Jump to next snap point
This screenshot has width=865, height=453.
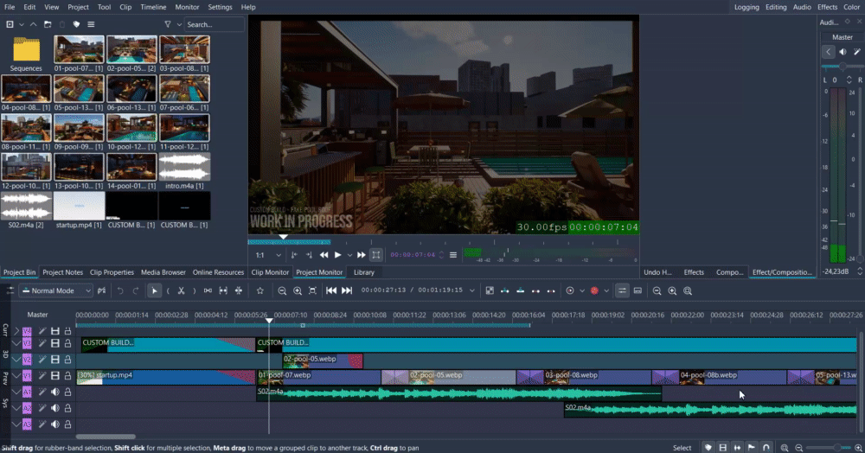[347, 290]
